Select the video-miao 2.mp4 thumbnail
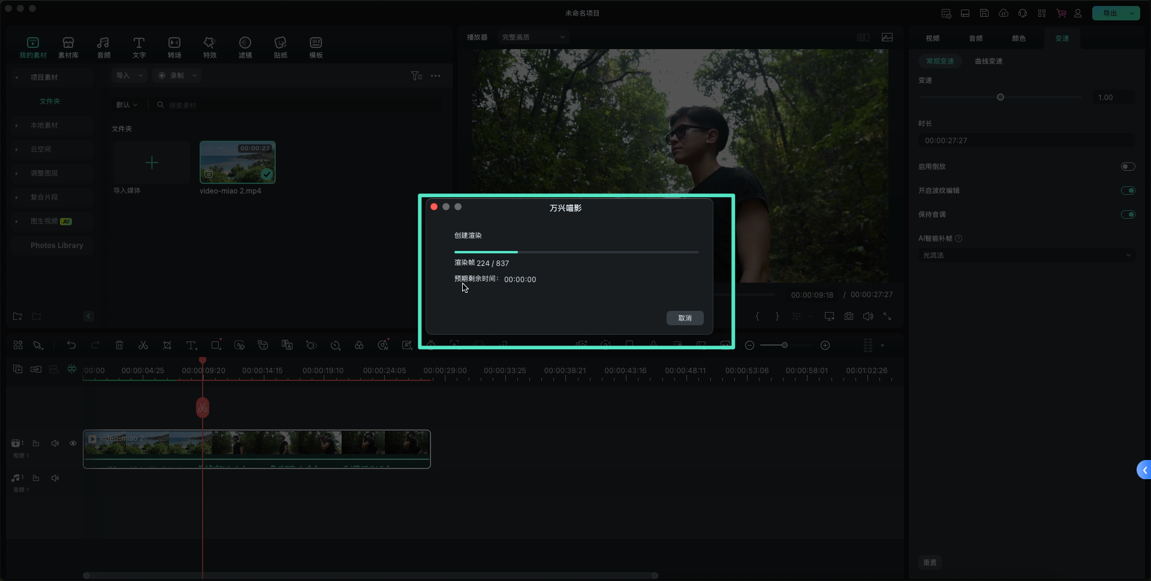Screen dimensions: 1151x581 tap(237, 162)
